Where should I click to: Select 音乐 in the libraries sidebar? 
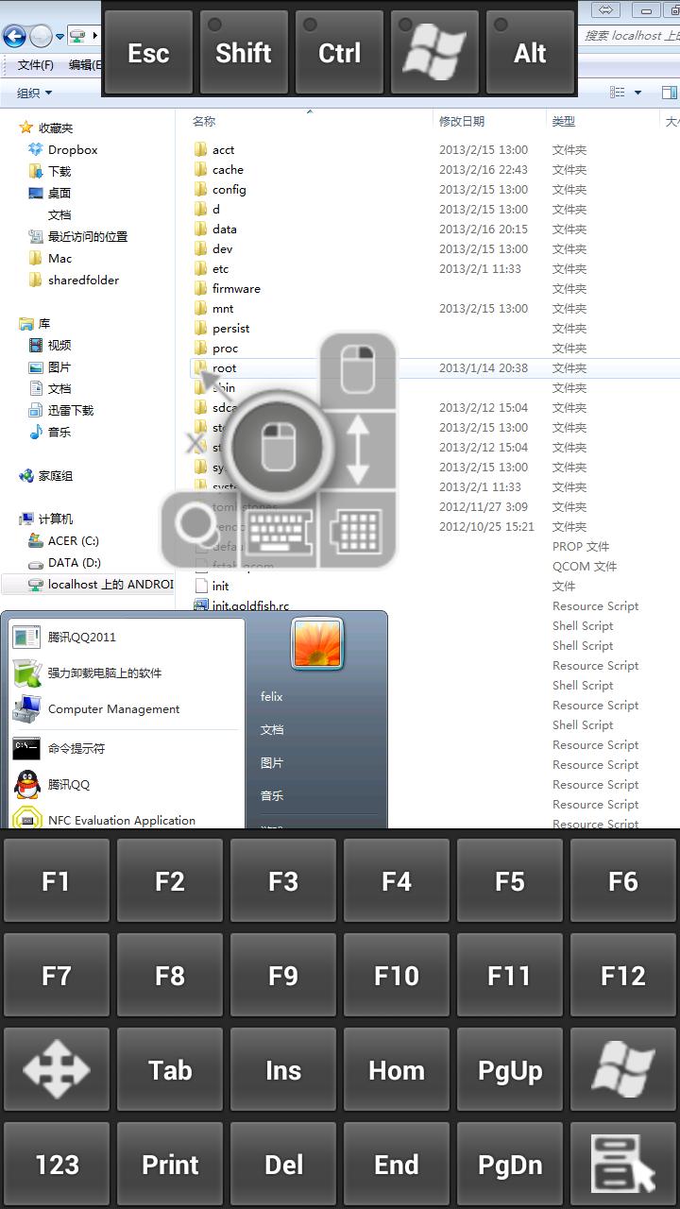point(59,433)
